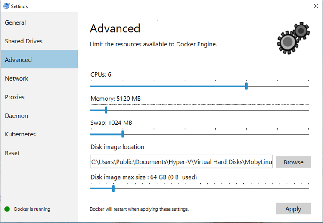
Task: Click the 'Swap: 1024 MB' label
Action: (111, 123)
